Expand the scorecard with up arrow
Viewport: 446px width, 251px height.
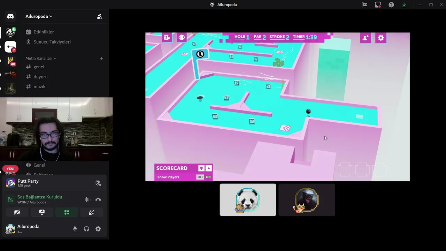(208, 168)
